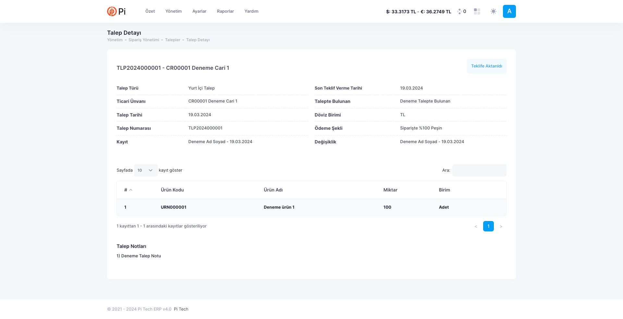Click the Sipariş Yönetimi breadcrumb
The height and width of the screenshot is (319, 623).
click(144, 40)
